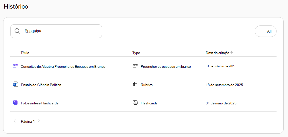Click the Rubrica grid type icon

[135, 84]
